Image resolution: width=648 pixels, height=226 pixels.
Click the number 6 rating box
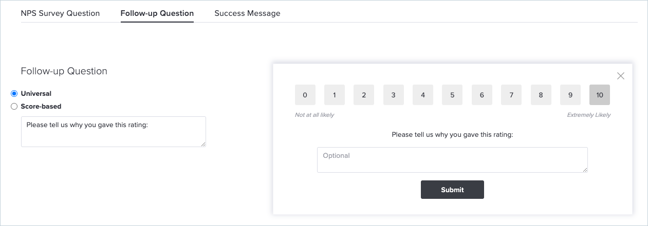tap(482, 95)
